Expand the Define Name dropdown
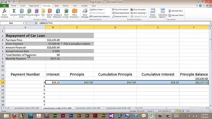212x119 pixels. 104,10
